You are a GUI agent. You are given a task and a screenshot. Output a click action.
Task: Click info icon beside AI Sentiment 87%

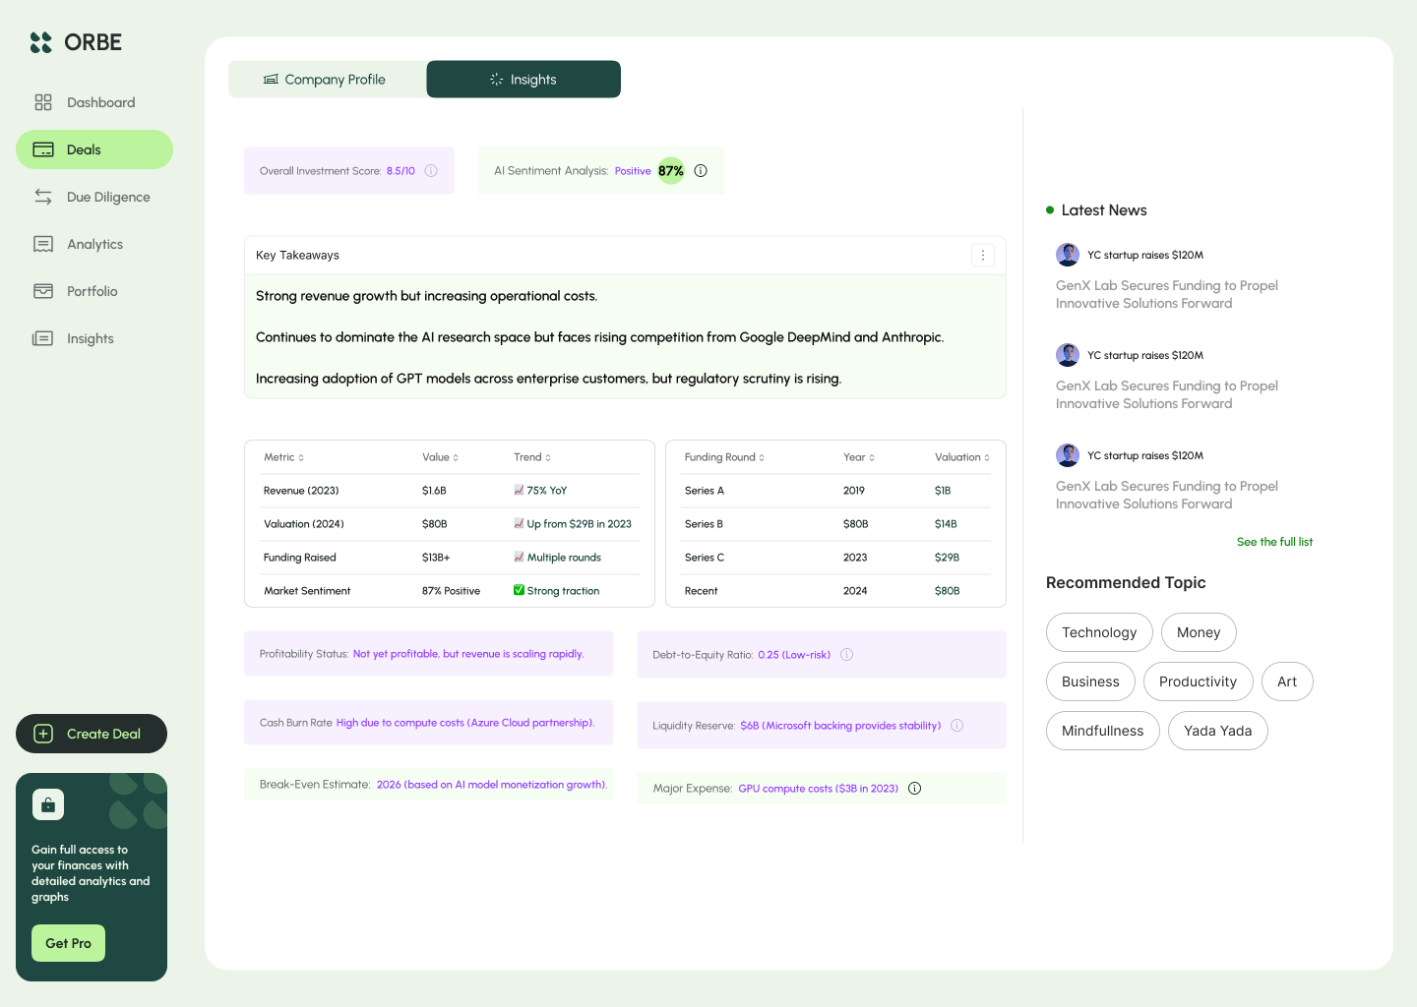(x=701, y=171)
